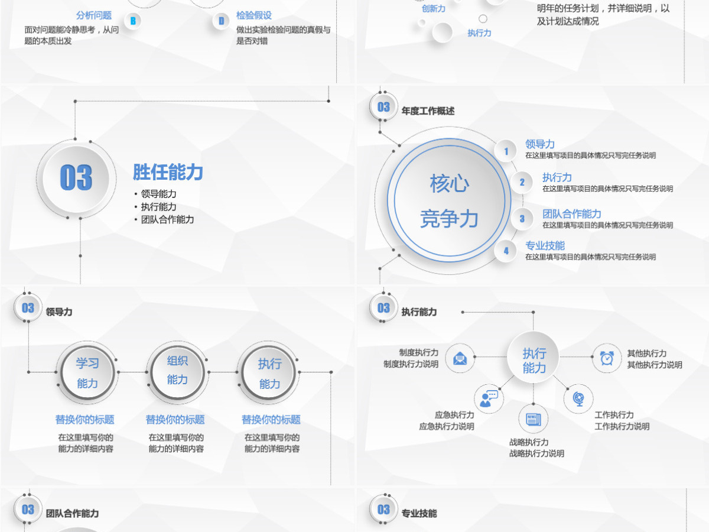
Task: Select the 年度工作概述 heading
Action: (x=428, y=111)
